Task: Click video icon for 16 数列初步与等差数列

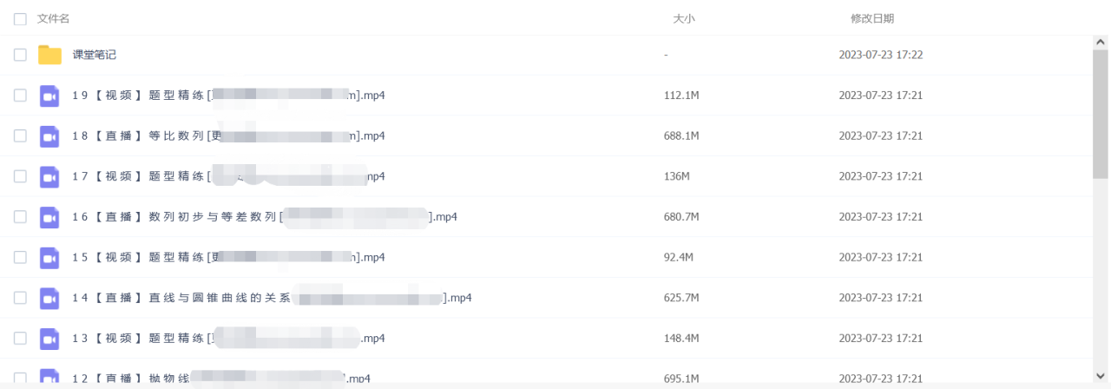Action: pos(49,217)
